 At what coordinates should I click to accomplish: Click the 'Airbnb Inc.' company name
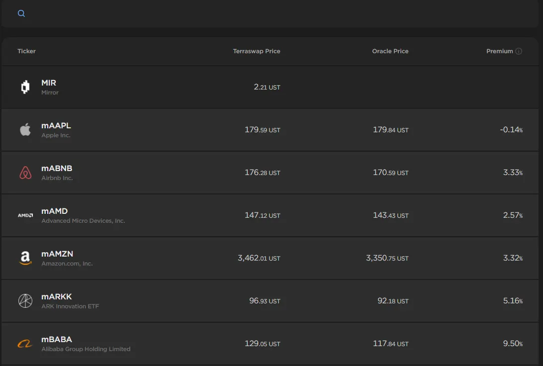(x=57, y=178)
